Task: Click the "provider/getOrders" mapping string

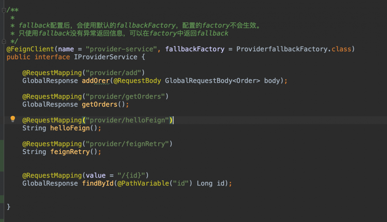Action: [125, 96]
